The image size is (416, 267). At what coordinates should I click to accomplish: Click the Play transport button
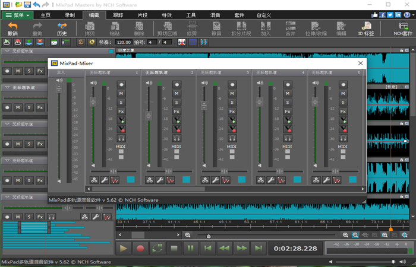pyautogui.click(x=124, y=249)
